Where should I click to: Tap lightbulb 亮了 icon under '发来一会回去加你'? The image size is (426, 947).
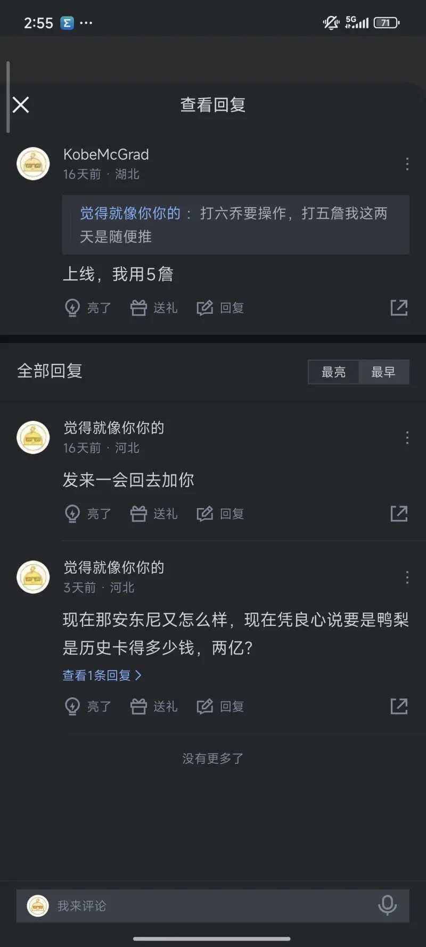[72, 513]
